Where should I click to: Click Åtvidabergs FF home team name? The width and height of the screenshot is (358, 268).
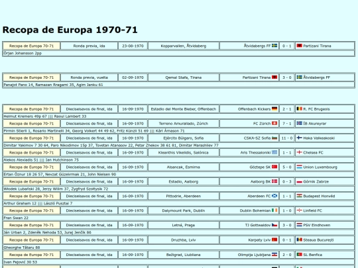click(x=257, y=46)
